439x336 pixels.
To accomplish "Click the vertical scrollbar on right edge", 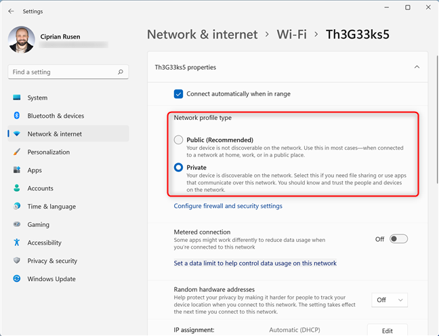I will point(438,120).
